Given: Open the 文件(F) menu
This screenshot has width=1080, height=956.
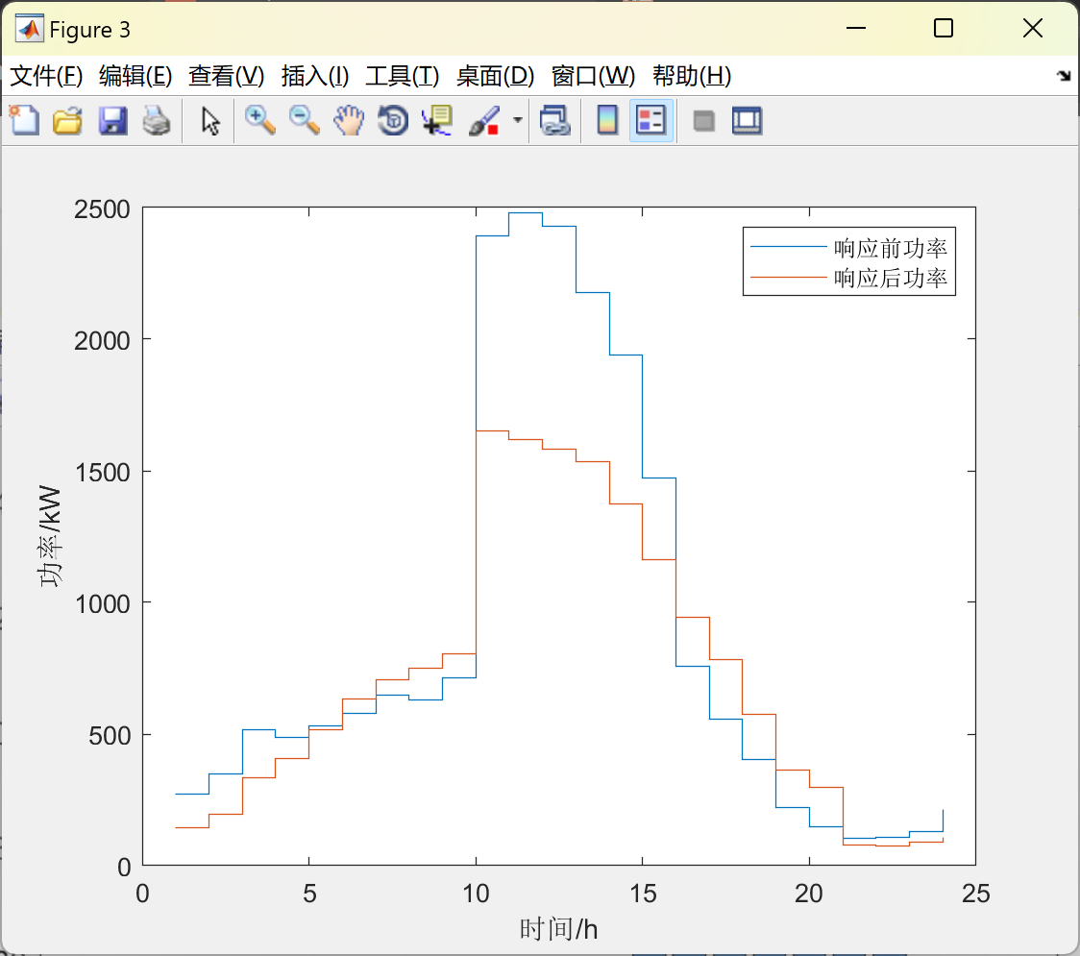Looking at the screenshot, I should [x=46, y=76].
